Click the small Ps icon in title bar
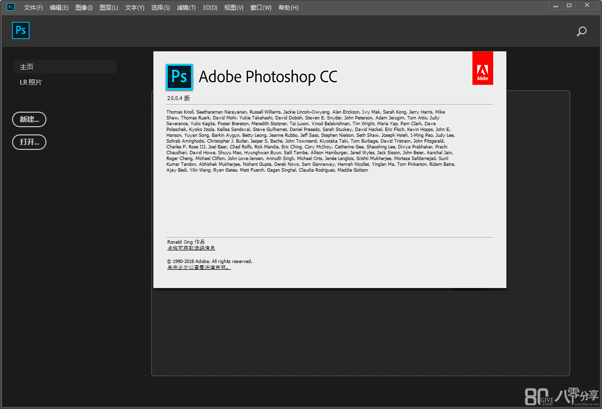 coord(11,7)
